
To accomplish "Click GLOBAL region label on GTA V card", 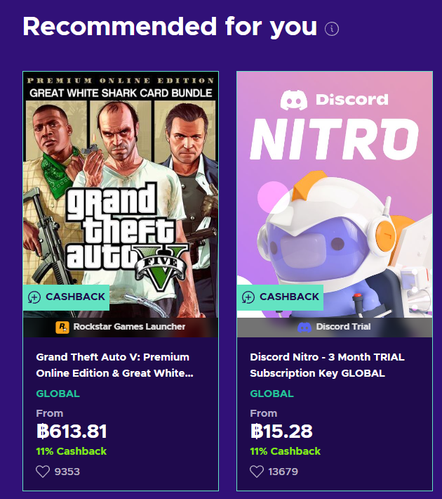I will coord(58,394).
